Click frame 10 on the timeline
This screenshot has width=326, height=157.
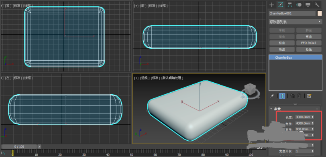point(36,155)
